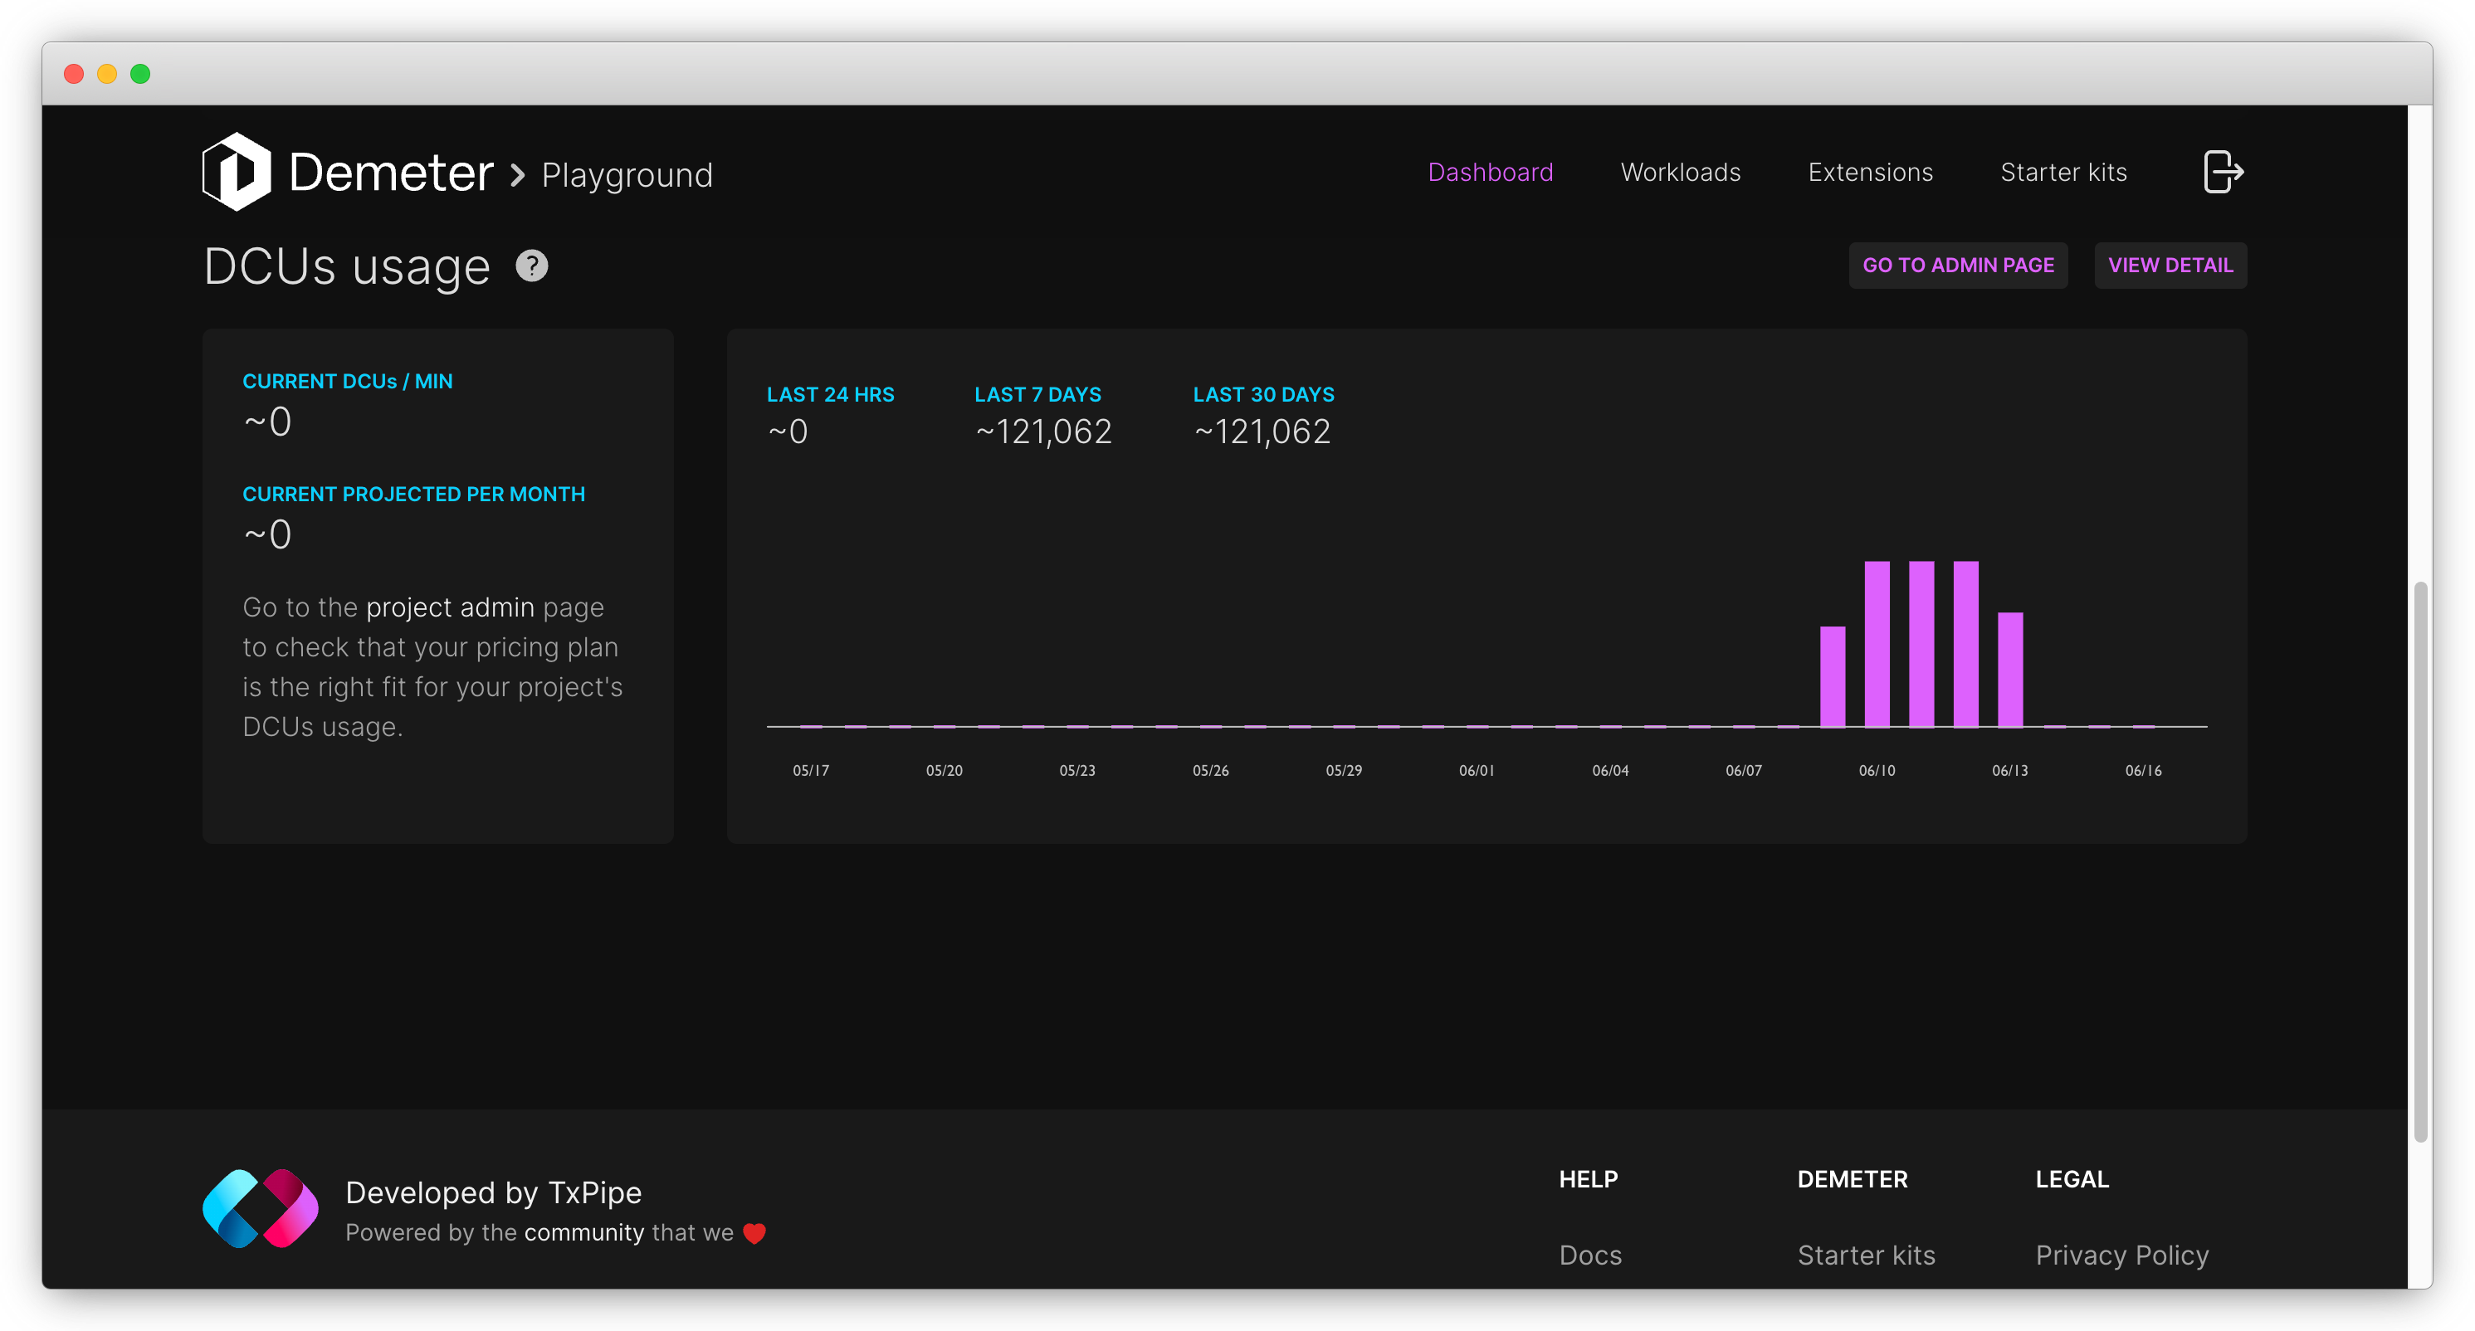Click the 06/10 bar in chart

point(1877,643)
